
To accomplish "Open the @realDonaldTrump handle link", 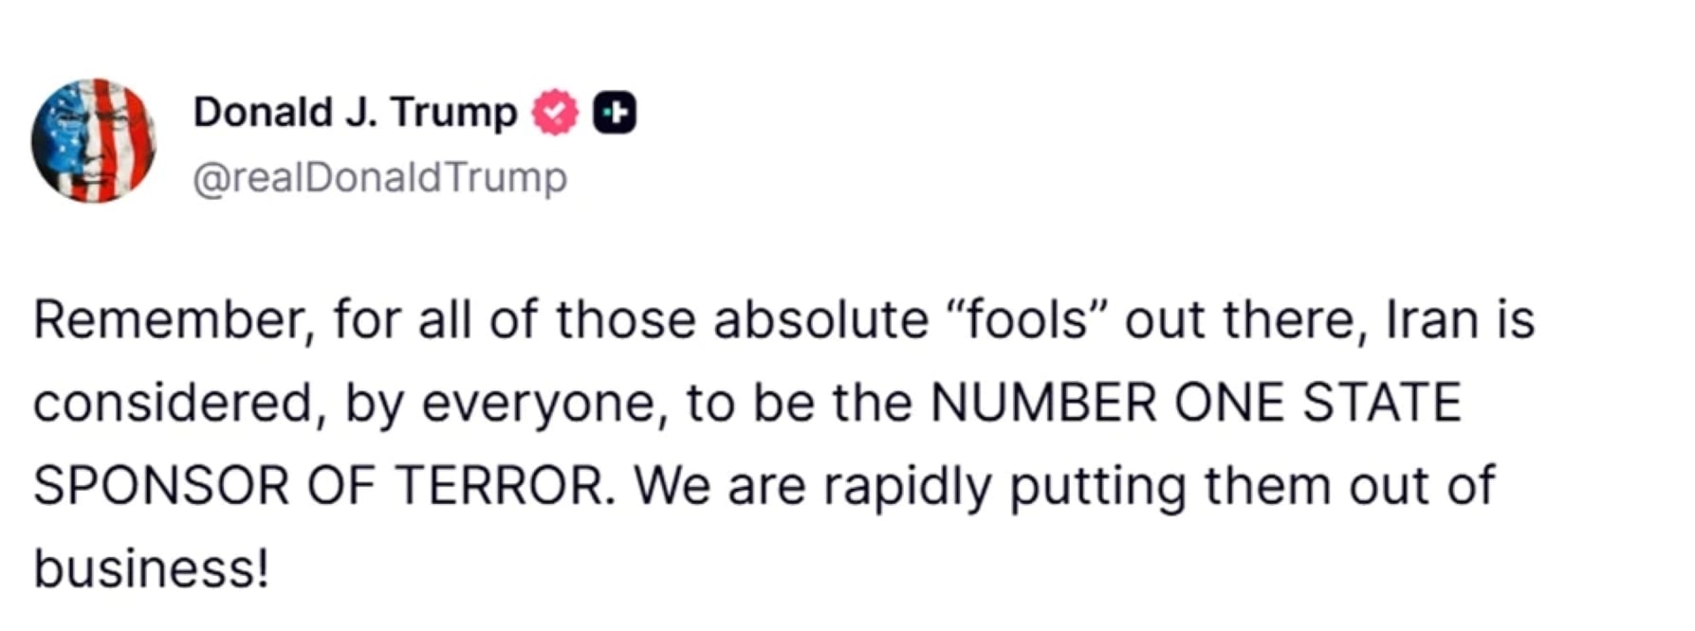I will pyautogui.click(x=379, y=177).
